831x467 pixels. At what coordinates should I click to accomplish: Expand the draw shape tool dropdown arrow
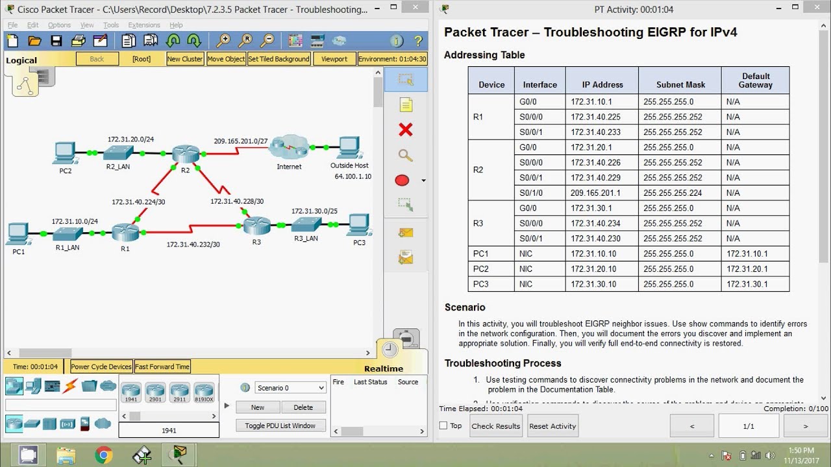pyautogui.click(x=423, y=180)
